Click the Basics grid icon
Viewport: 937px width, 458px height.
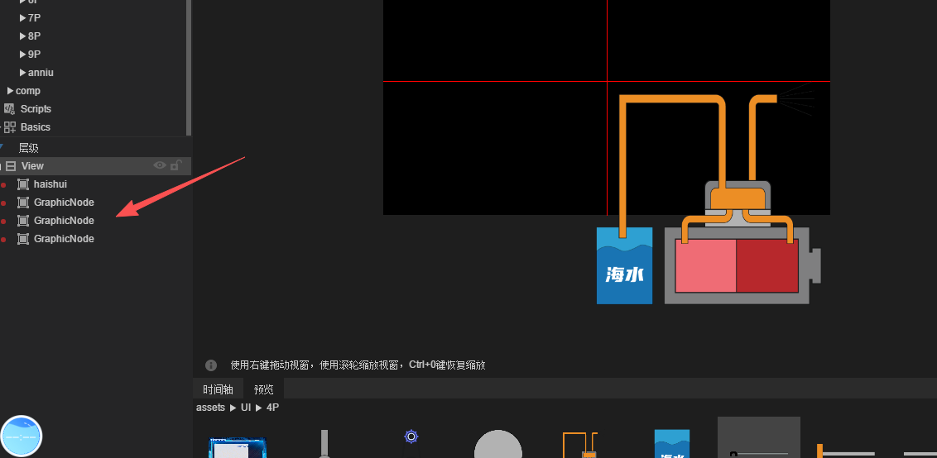pos(10,127)
